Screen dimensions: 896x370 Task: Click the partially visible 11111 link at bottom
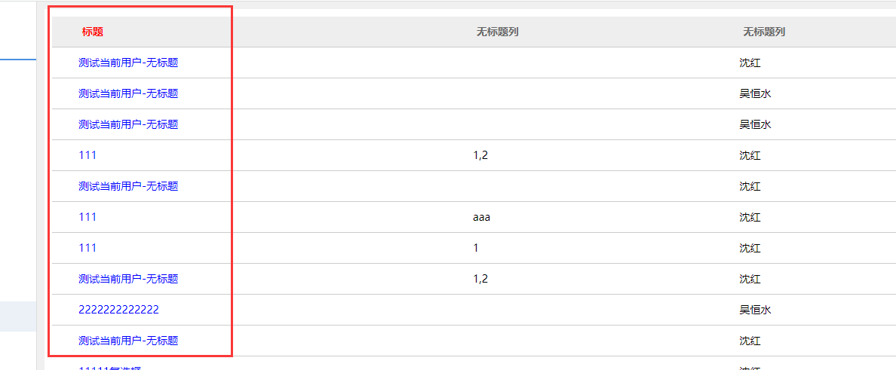pyautogui.click(x=110, y=368)
